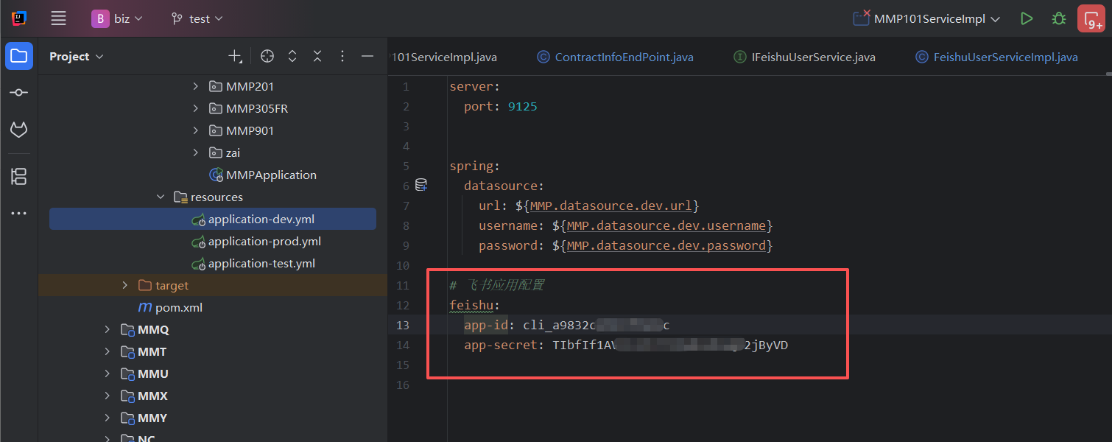This screenshot has width=1112, height=442.
Task: Click the feishu key on line 12
Action: pyautogui.click(x=471, y=305)
